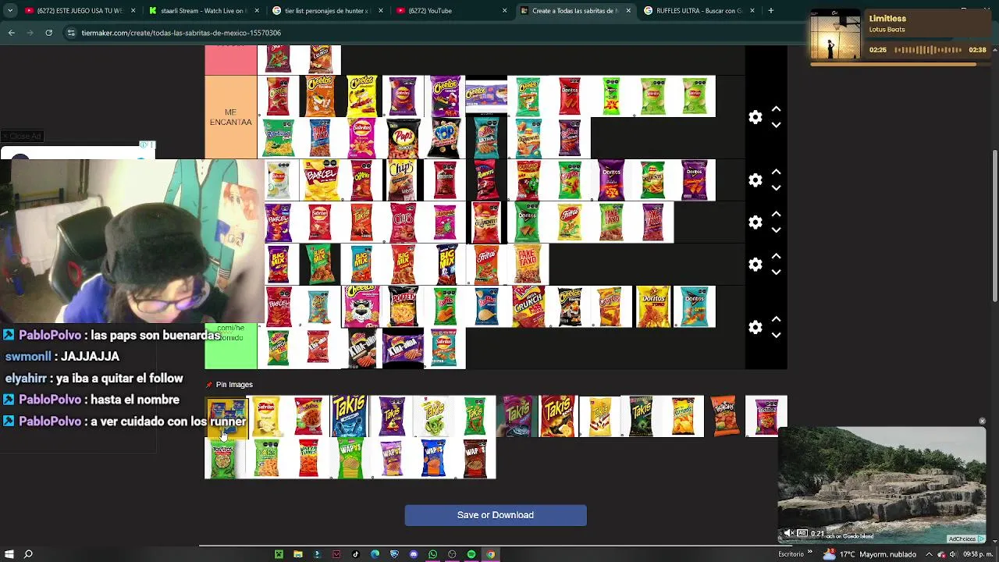The height and width of the screenshot is (562, 999).
Task: Move the Big Mix row down
Action: coord(776,272)
